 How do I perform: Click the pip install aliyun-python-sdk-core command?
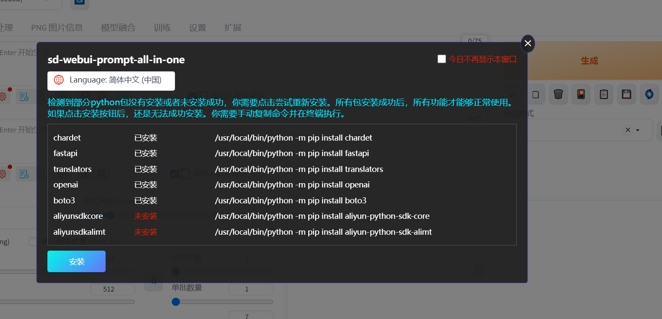(322, 216)
